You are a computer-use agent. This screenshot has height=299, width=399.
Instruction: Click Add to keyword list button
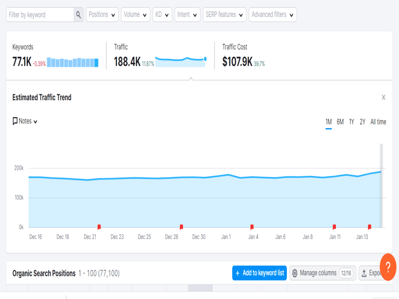(x=259, y=273)
